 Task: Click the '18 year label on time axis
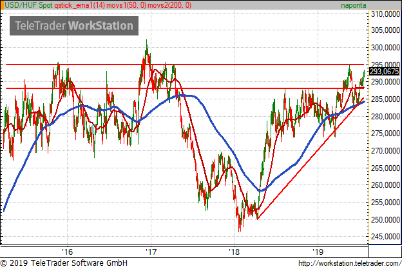click(x=234, y=252)
